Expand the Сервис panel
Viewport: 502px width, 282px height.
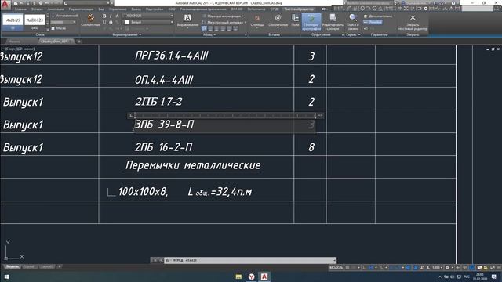[353, 34]
